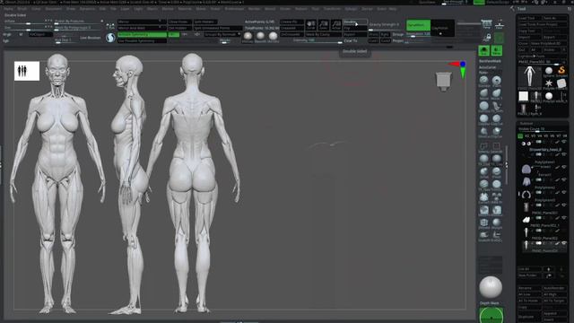This screenshot has height=323, width=574.
Task: Select the Morph brush icon
Action: (x=496, y=223)
